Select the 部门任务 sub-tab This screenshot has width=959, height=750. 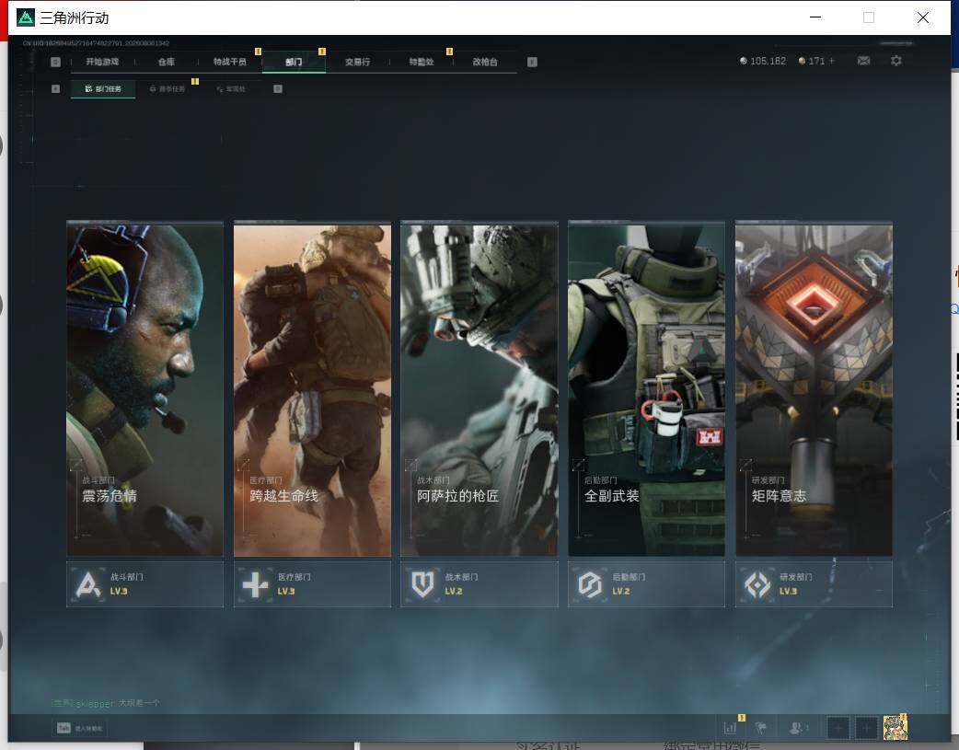pos(103,88)
